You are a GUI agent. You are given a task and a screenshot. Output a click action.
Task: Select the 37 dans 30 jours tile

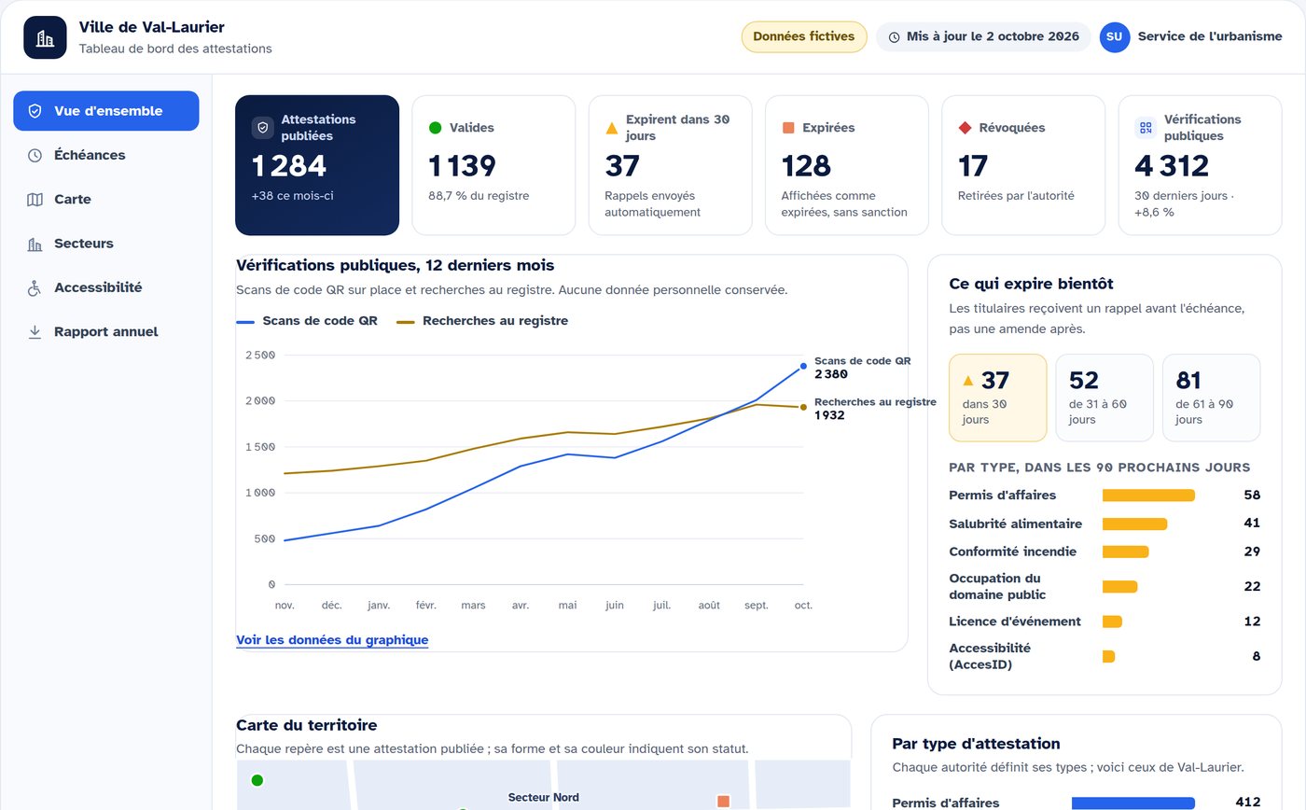point(998,398)
